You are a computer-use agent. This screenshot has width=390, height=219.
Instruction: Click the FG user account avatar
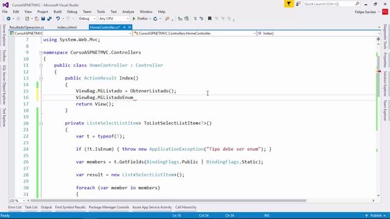coord(385,12)
